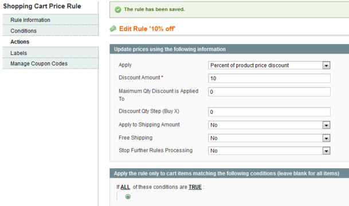Select the Actions tab

[x=50, y=42]
